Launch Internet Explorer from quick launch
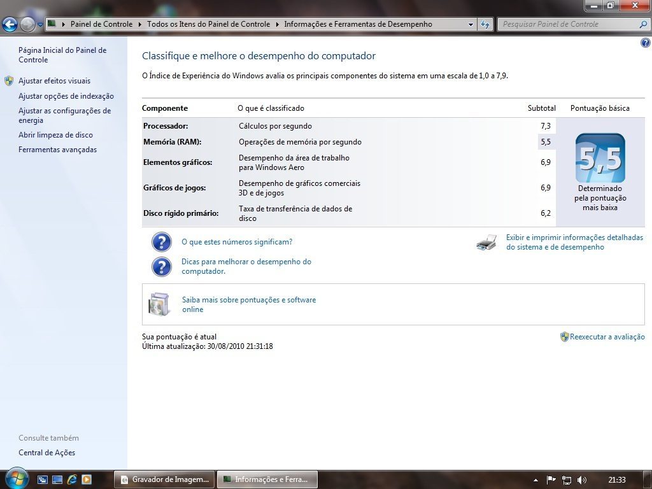This screenshot has width=652, height=489. click(x=71, y=479)
